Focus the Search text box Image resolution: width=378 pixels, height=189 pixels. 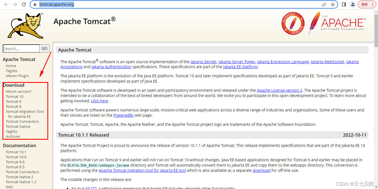point(21,48)
